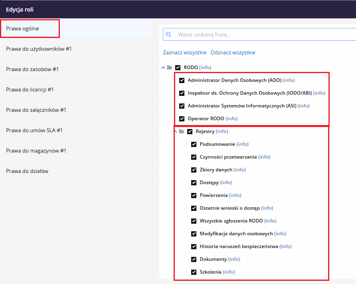Uncheck the Inspektor ds. Ochrony Danych checkbox
The height and width of the screenshot is (284, 356).
click(182, 93)
